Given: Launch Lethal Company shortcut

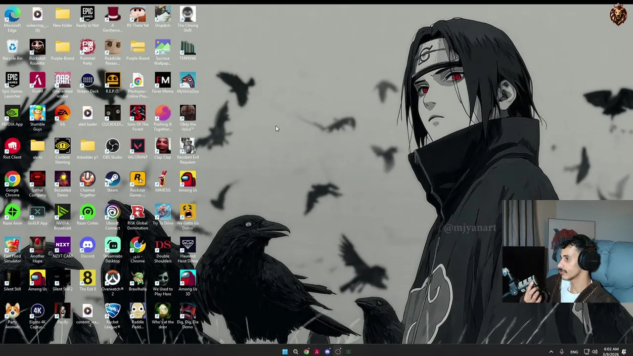Looking at the screenshot, I should 38,184.
